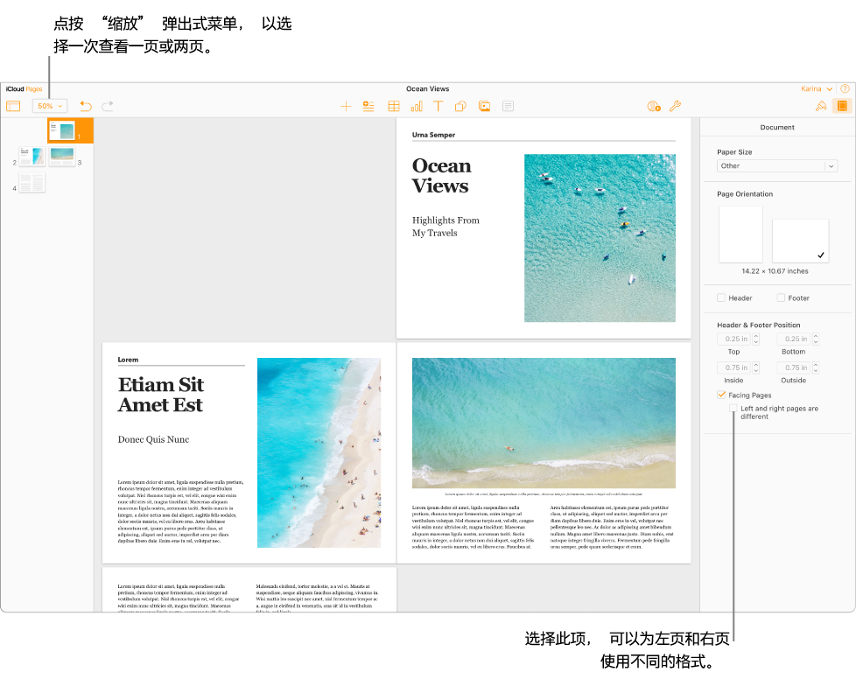This screenshot has width=856, height=700.
Task: Open the Text list style icon
Action: tap(368, 107)
